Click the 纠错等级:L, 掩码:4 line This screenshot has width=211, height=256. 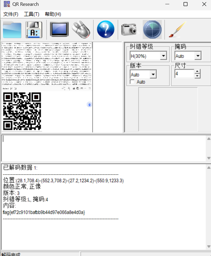tap(25, 199)
